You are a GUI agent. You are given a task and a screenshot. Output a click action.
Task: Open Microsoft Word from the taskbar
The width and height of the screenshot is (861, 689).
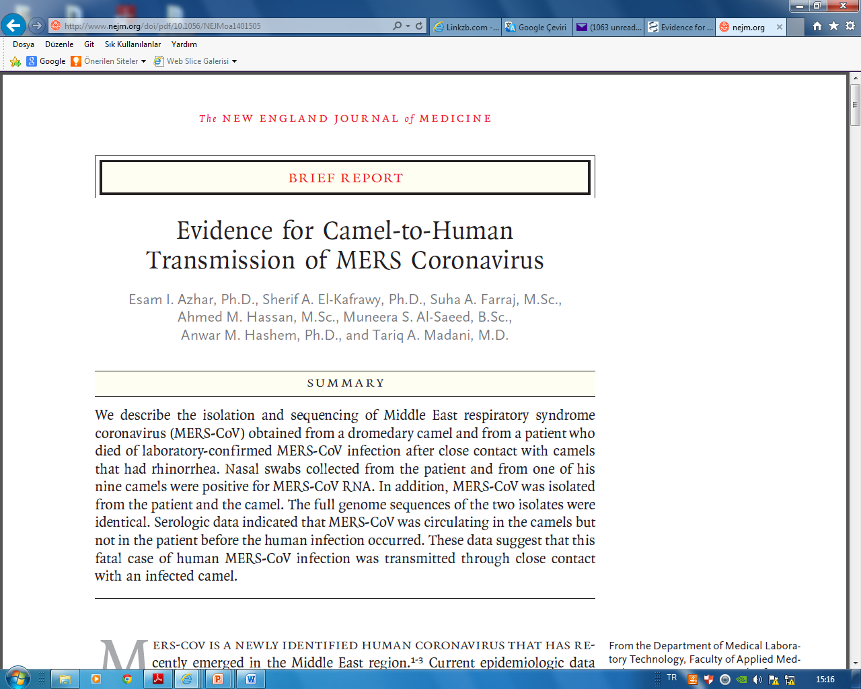point(251,679)
